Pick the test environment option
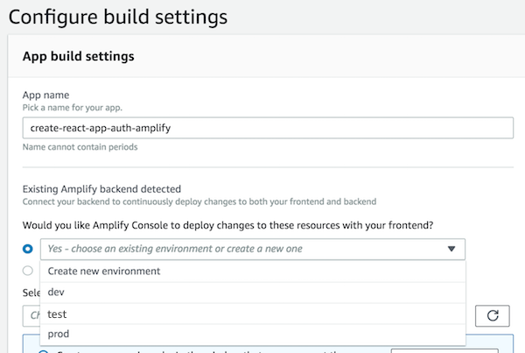525x353 pixels. click(57, 314)
